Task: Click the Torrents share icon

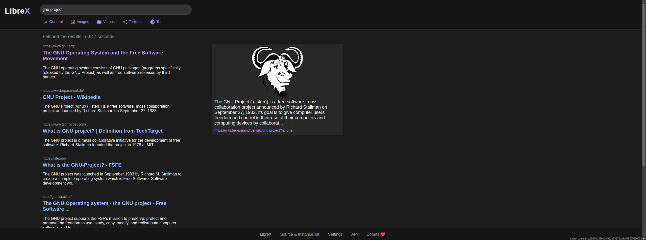Action: point(125,22)
